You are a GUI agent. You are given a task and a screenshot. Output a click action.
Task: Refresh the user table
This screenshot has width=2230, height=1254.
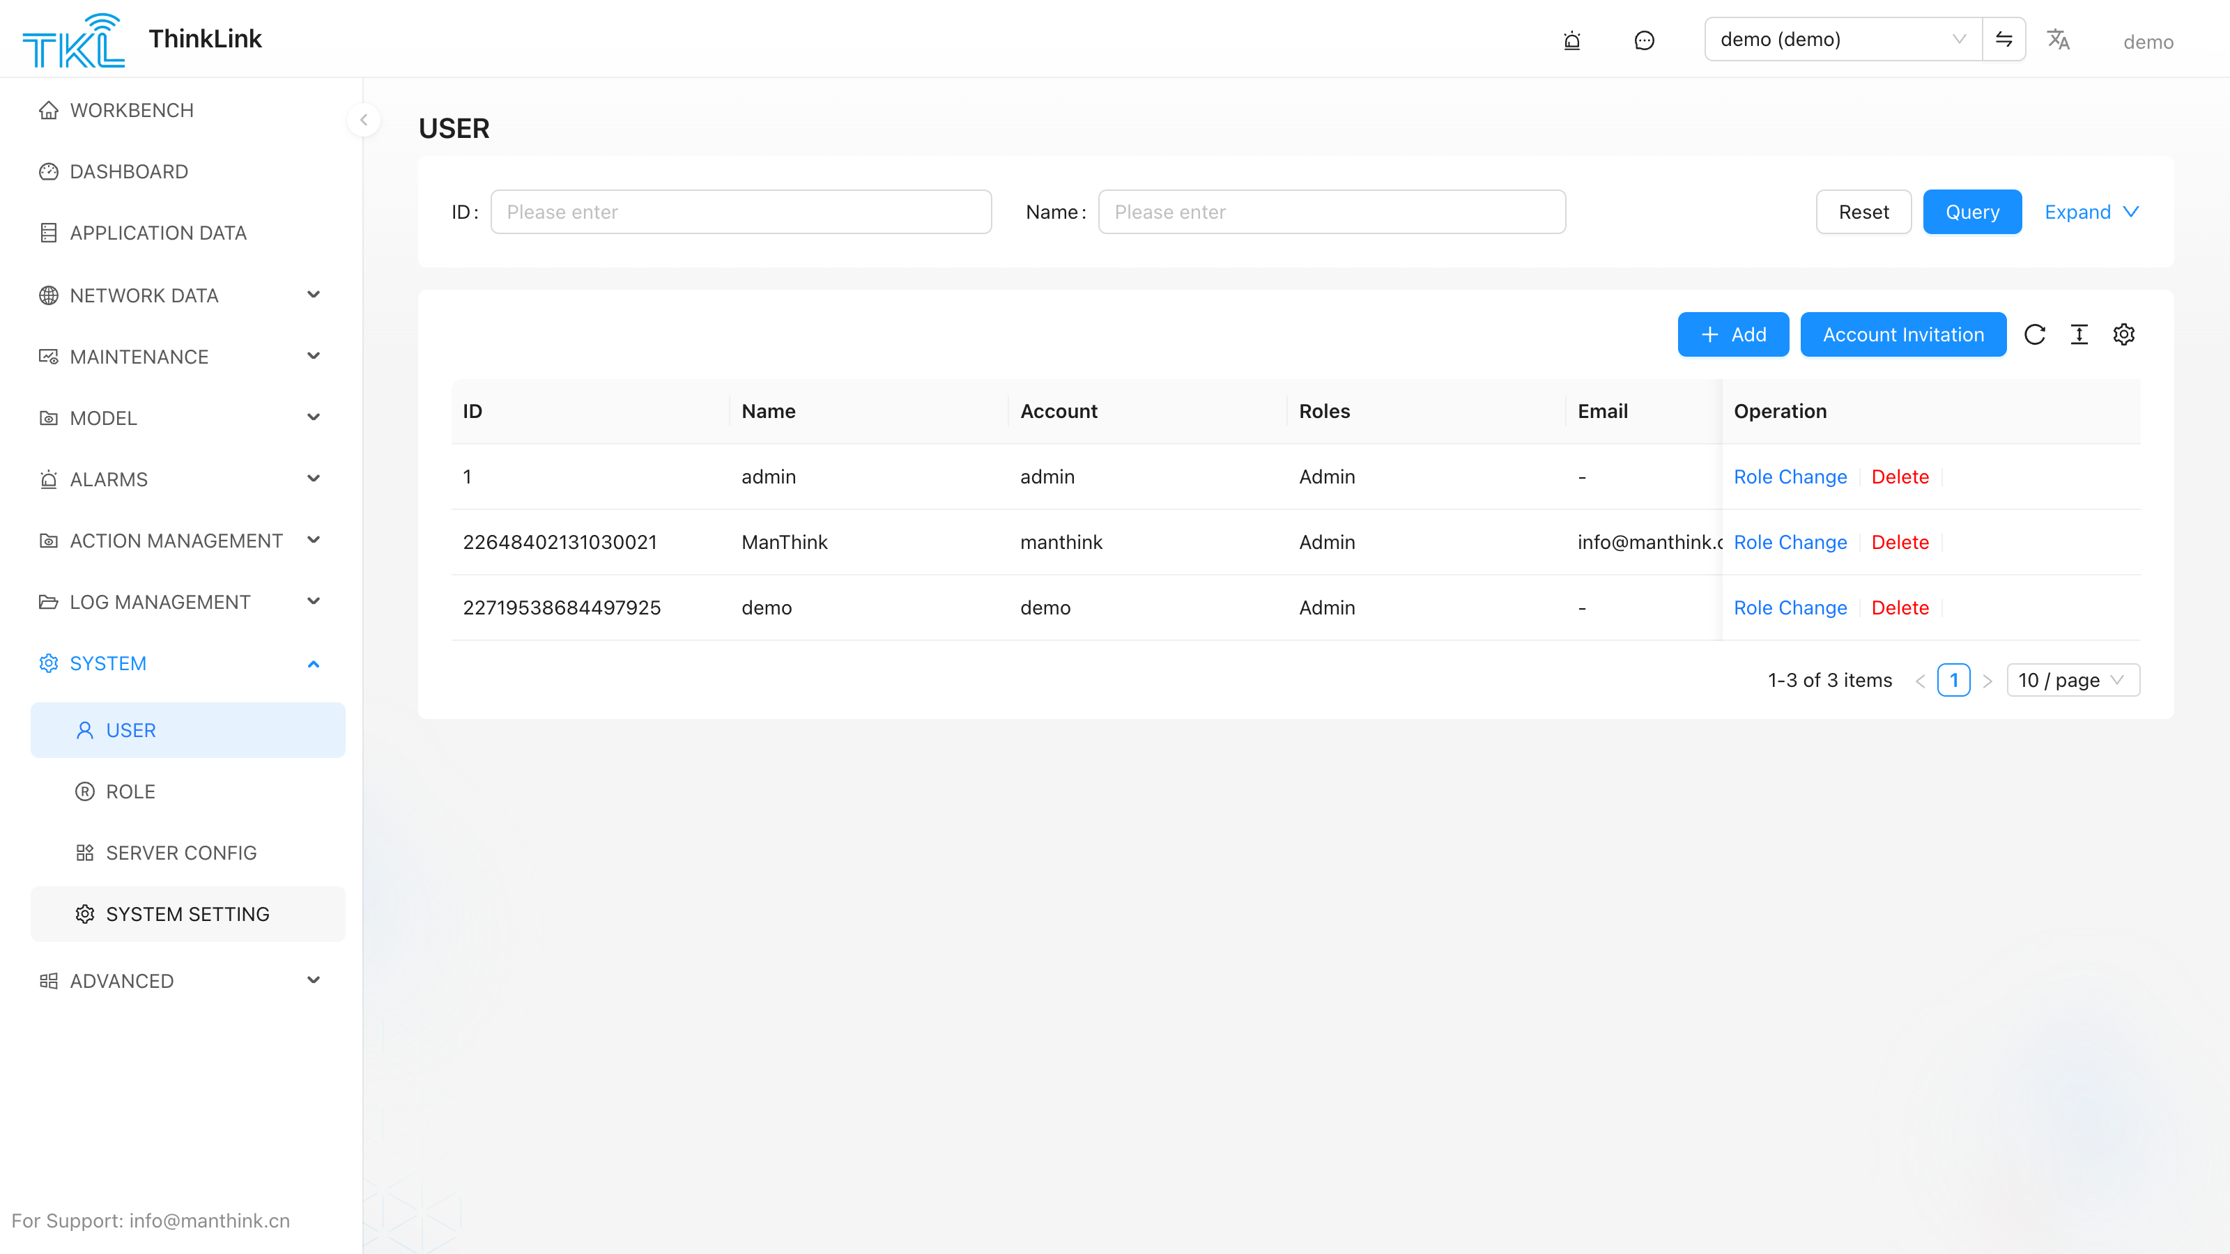pyautogui.click(x=2034, y=334)
